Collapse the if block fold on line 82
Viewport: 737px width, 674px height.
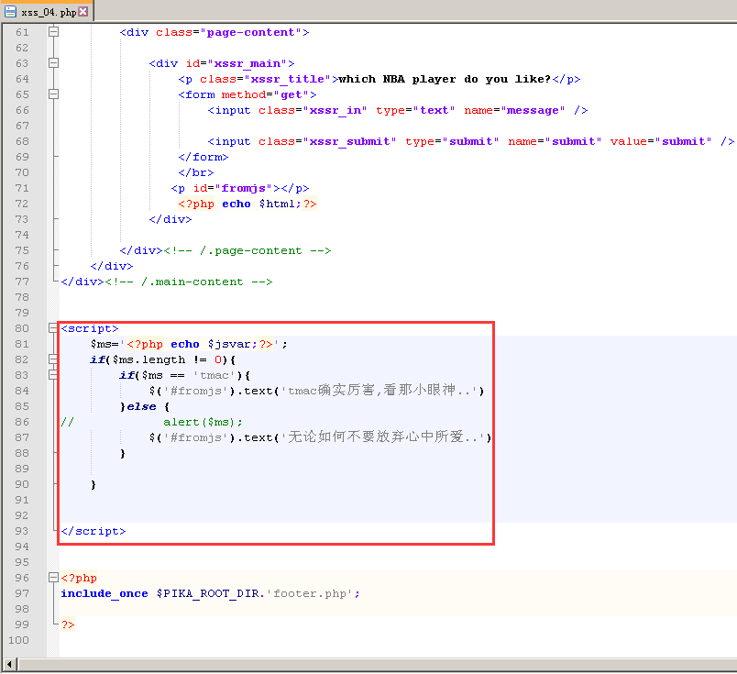click(53, 359)
